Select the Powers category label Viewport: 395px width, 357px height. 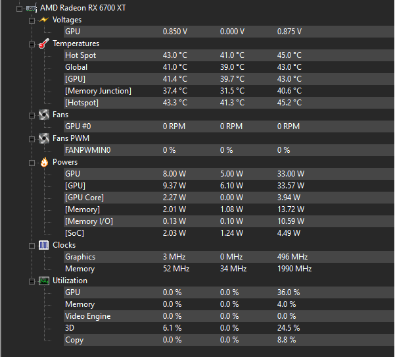(65, 162)
